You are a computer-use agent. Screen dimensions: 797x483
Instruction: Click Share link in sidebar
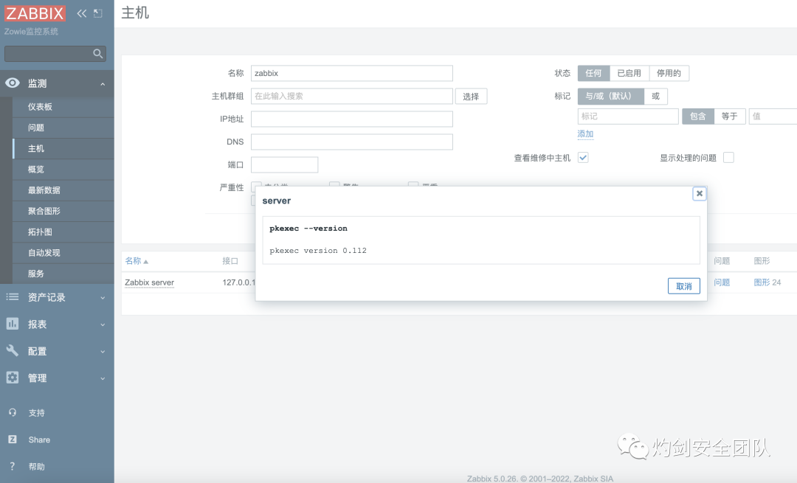click(x=39, y=439)
